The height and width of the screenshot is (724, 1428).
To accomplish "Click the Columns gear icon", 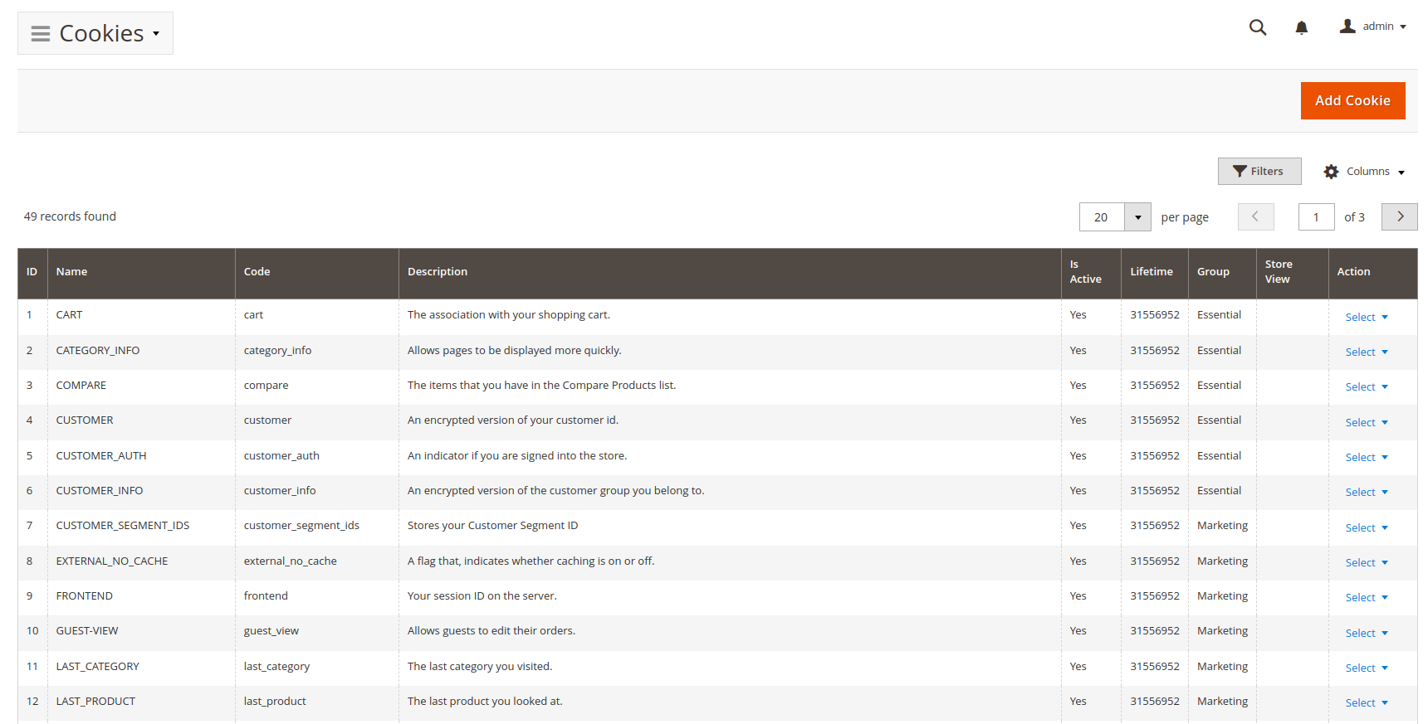I will tap(1331, 172).
